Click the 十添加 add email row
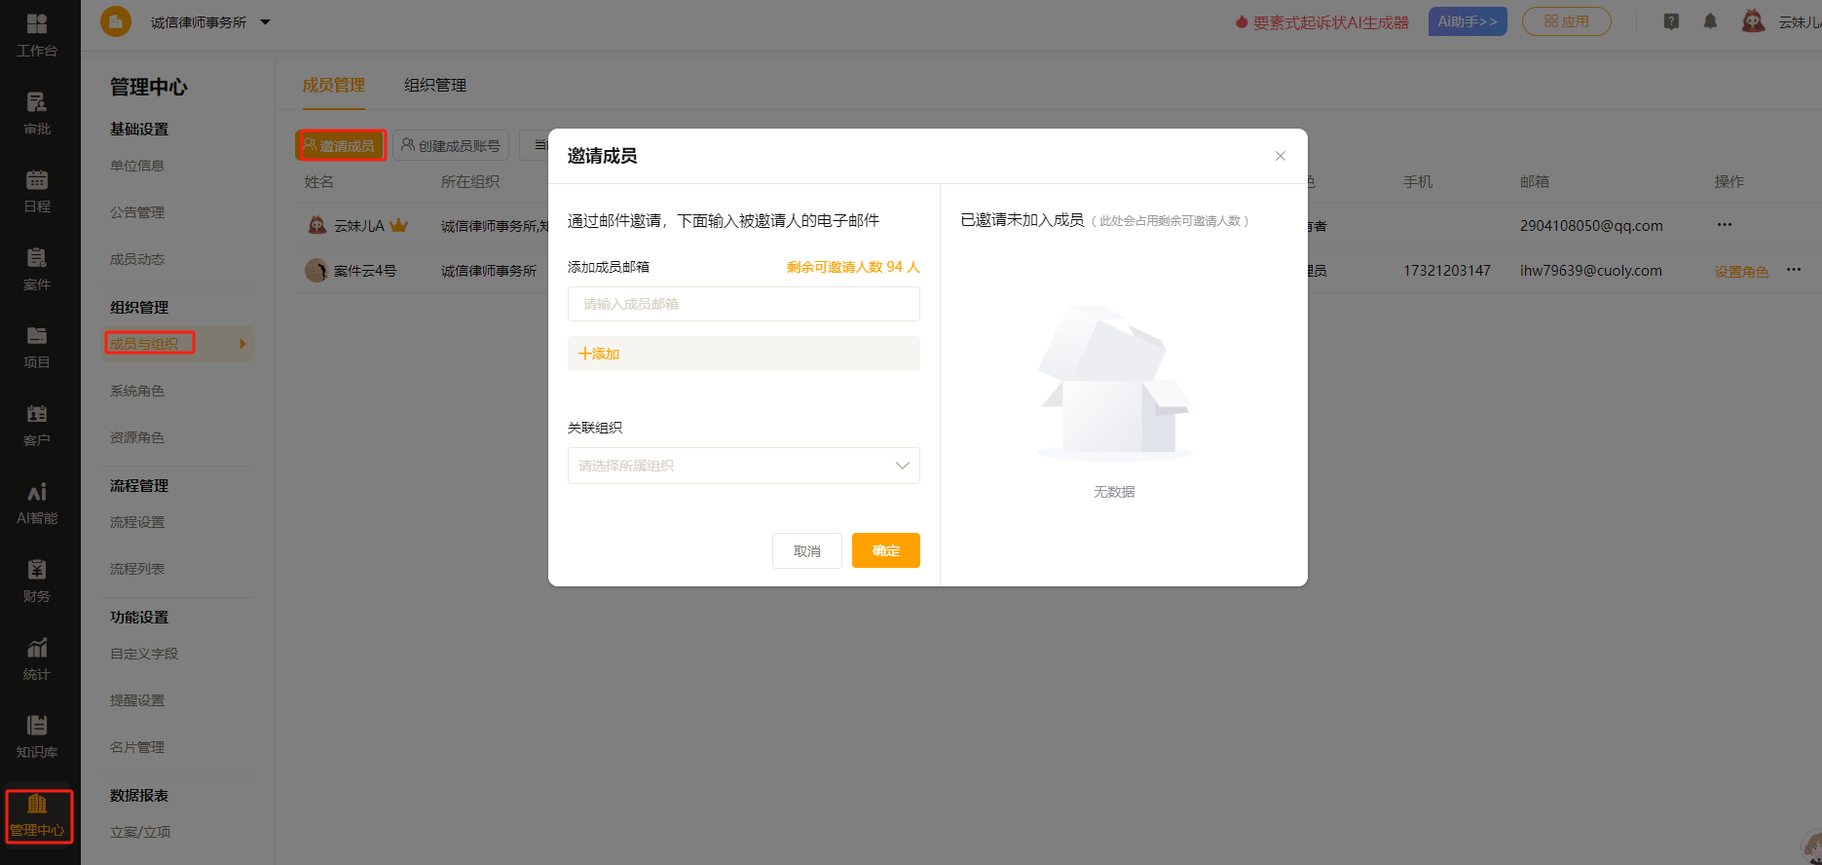 point(743,354)
